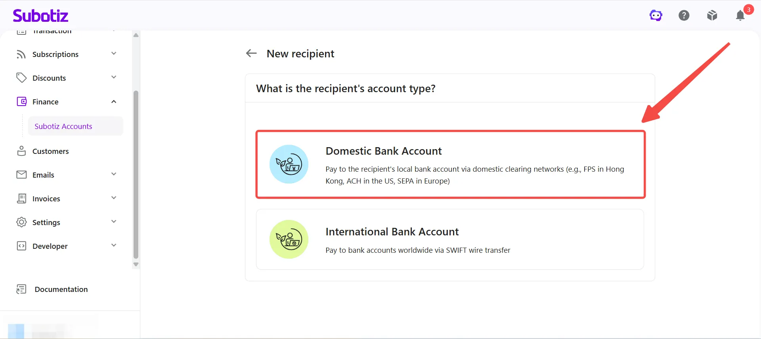The height and width of the screenshot is (339, 761).
Task: Open the Documentation link
Action: [x=61, y=289]
